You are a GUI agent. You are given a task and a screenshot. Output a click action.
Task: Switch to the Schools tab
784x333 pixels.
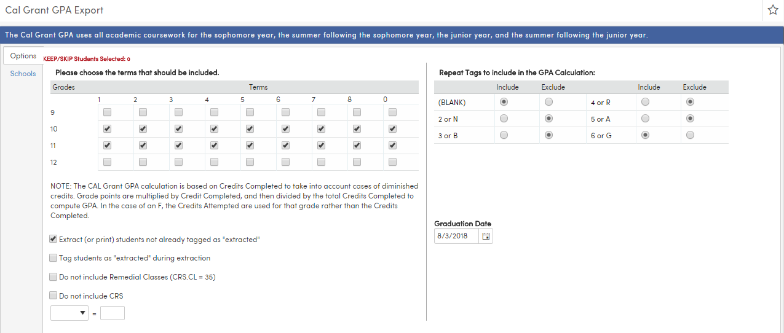point(23,74)
